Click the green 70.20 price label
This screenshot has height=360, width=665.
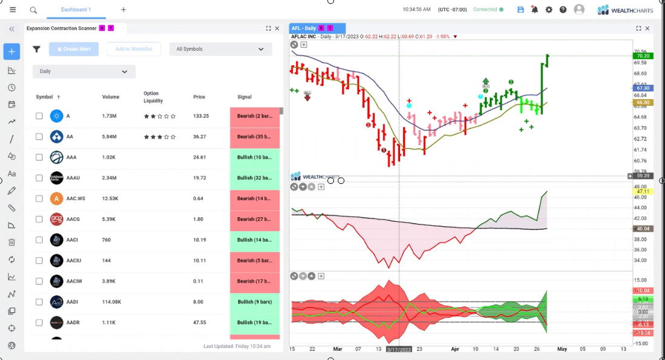(x=643, y=56)
